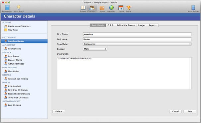Click the ANTAGONIST group heading
Screen dimensions: 201x123
click(9, 45)
